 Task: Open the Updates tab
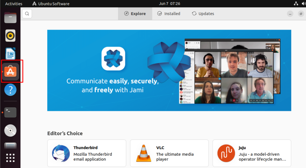(203, 14)
